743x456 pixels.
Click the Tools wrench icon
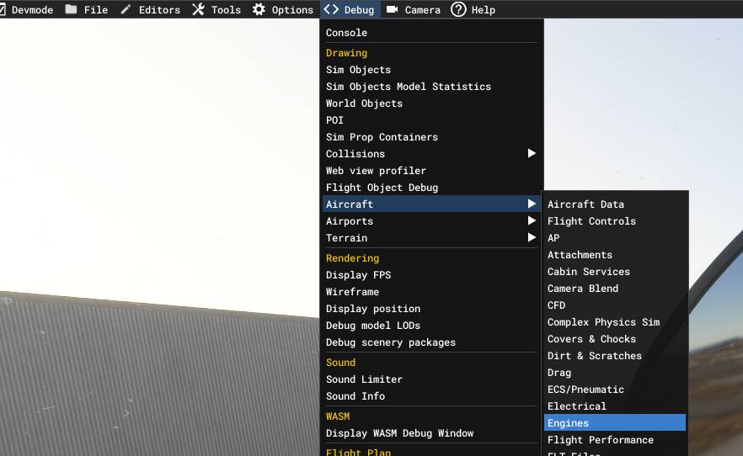click(x=199, y=9)
